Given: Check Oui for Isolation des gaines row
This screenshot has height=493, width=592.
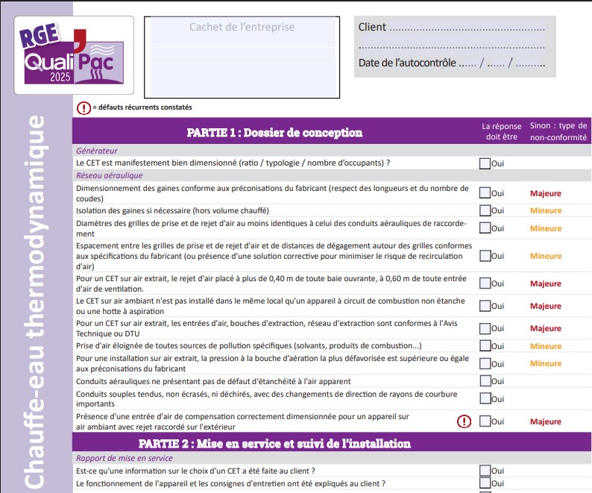Looking at the screenshot, I should pos(485,210).
